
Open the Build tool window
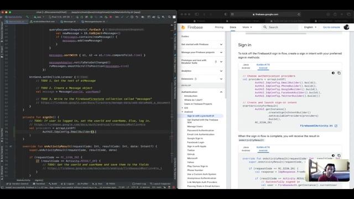click(53, 184)
